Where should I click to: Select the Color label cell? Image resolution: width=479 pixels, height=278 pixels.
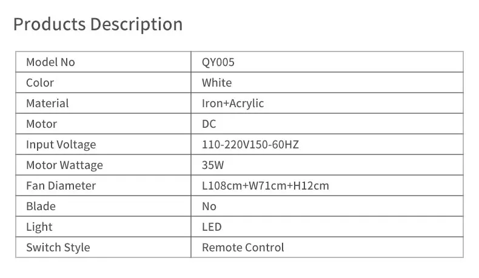(40, 82)
